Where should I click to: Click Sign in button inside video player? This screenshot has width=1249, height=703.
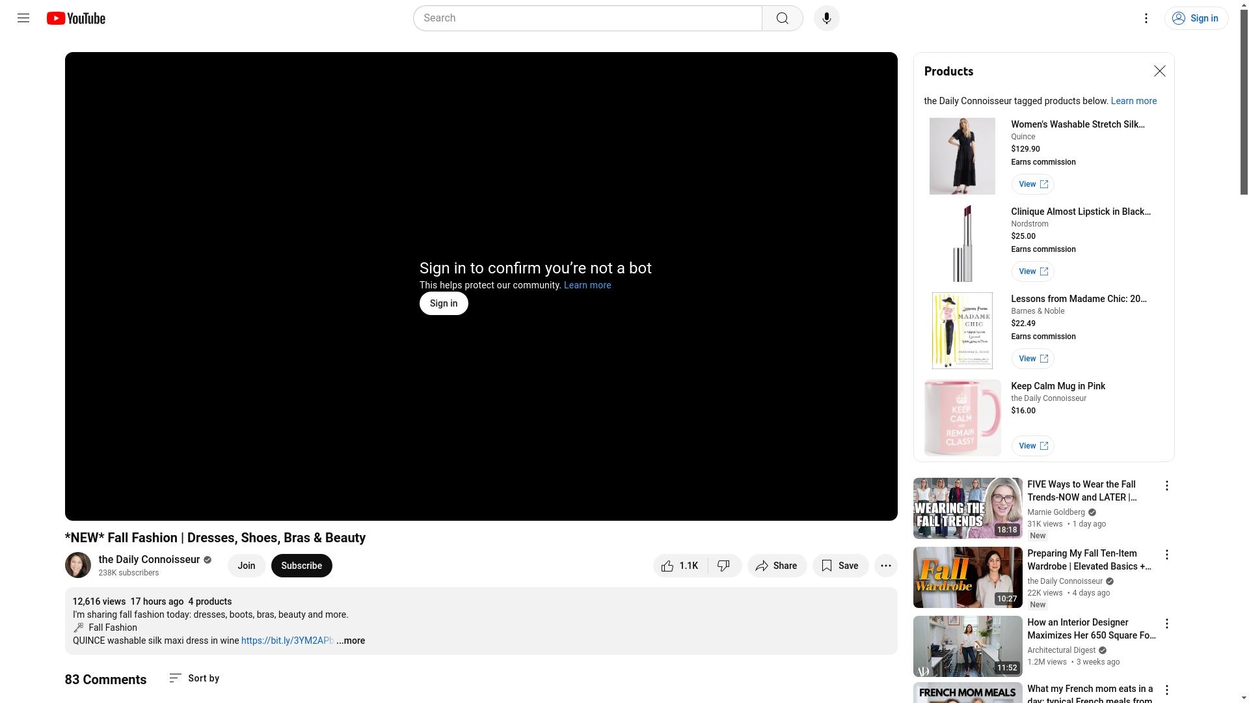point(444,303)
